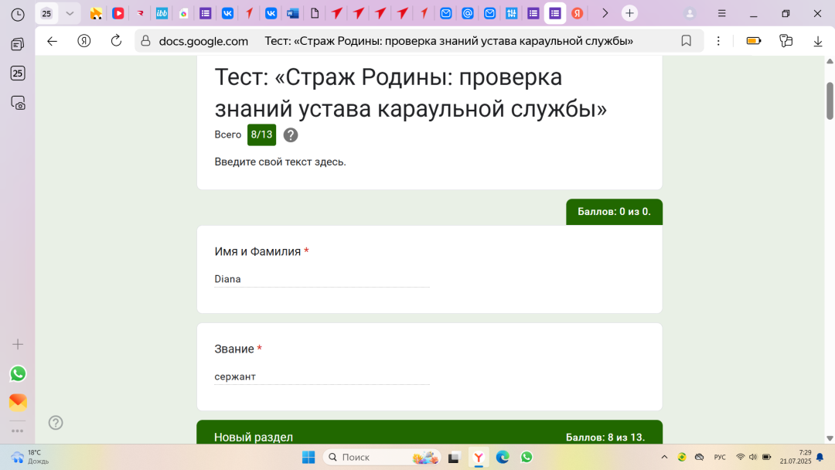Open the square 25 tab counter in left sidebar
This screenshot has width=835, height=470.
pyautogui.click(x=18, y=73)
